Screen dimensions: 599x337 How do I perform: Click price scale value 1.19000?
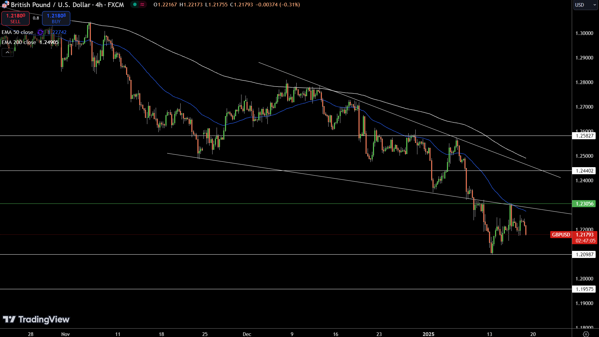coord(585,303)
